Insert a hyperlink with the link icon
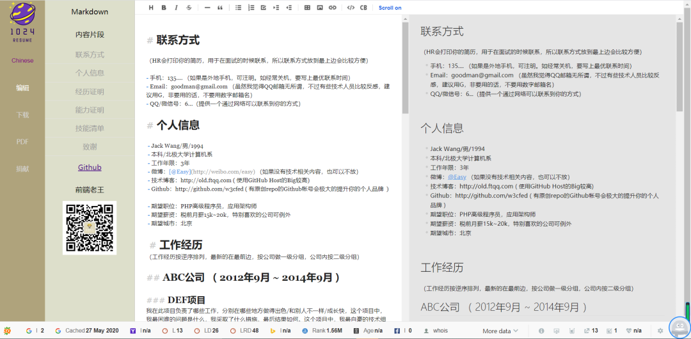691x339 pixels. [x=332, y=8]
